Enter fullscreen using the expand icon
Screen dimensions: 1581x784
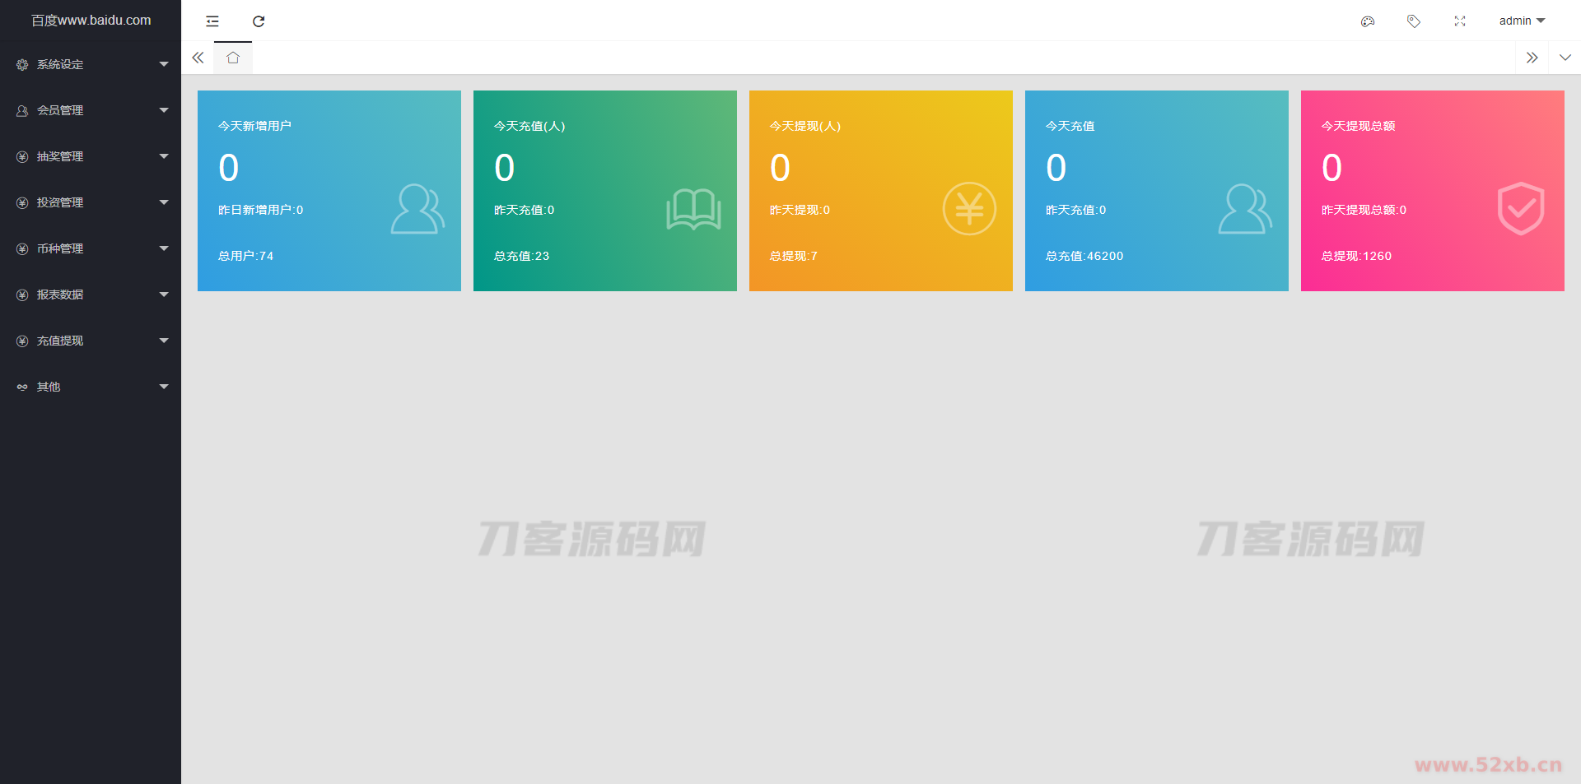pos(1459,21)
